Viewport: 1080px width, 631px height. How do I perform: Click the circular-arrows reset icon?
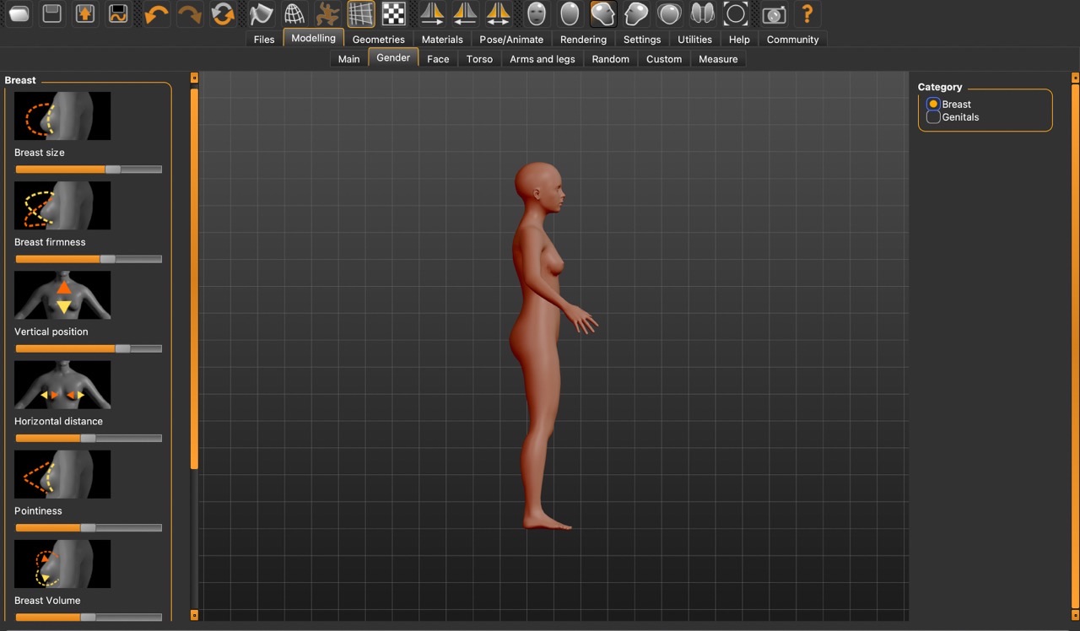(223, 13)
